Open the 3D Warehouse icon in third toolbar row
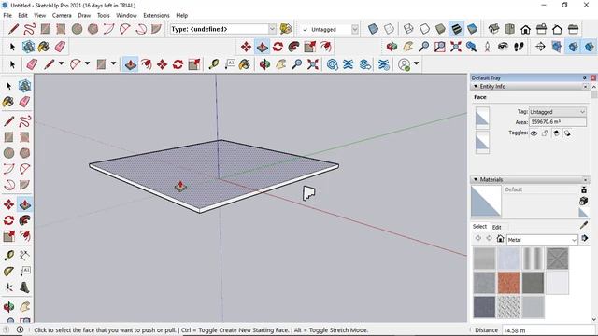Viewport: 598px width, 336px height. (333, 64)
